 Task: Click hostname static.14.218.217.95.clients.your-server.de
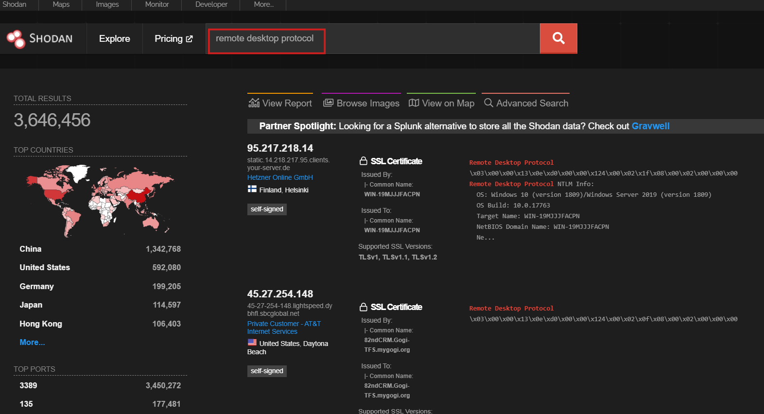click(288, 164)
